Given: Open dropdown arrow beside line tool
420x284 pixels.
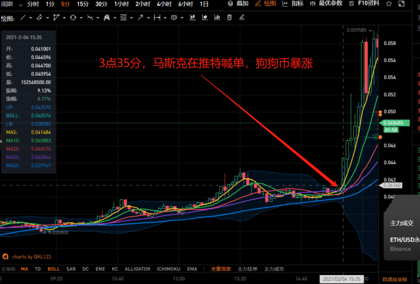Looking at the screenshot, I should click(31, 18).
